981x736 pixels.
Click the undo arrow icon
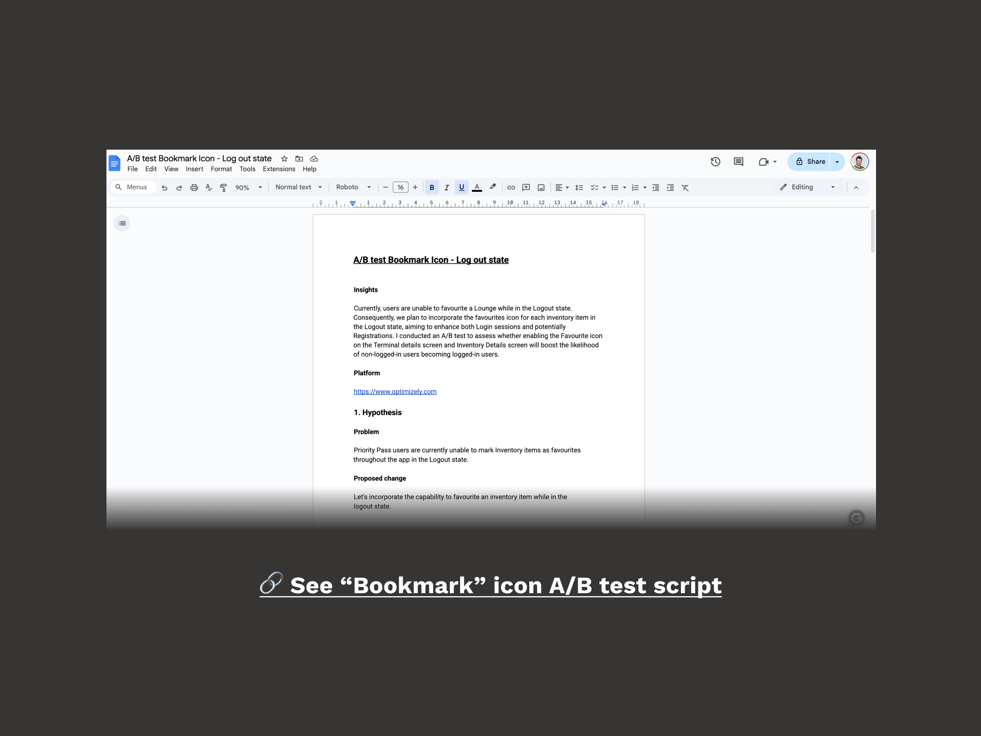164,187
